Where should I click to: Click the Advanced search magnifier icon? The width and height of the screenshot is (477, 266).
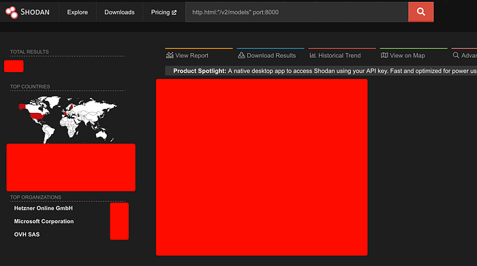tap(456, 55)
